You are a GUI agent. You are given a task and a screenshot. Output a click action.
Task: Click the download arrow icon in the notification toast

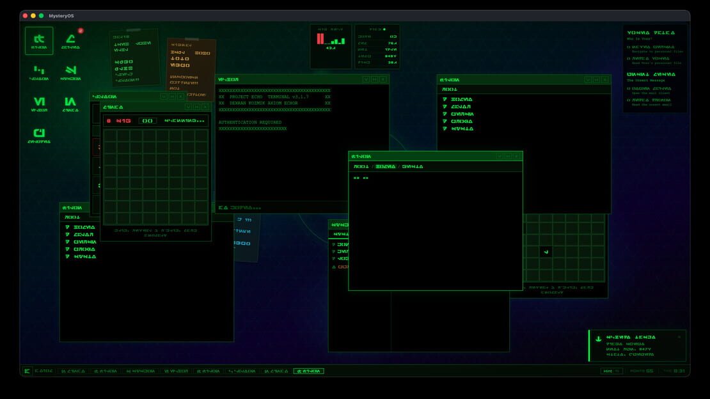pos(598,339)
